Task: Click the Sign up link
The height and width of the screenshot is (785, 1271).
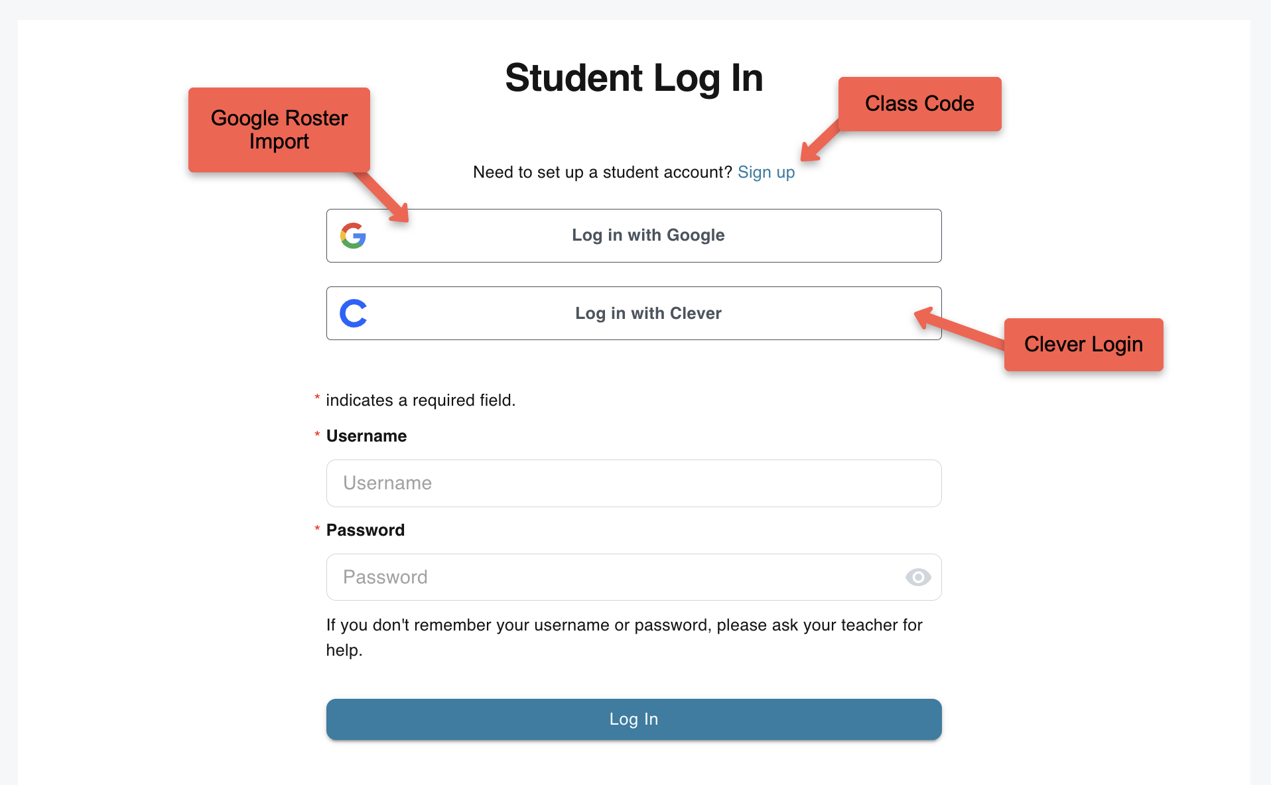Action: [766, 172]
